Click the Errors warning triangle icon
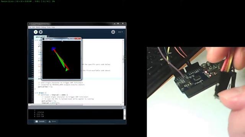The height and width of the screenshot is (137, 245). coord(49,121)
